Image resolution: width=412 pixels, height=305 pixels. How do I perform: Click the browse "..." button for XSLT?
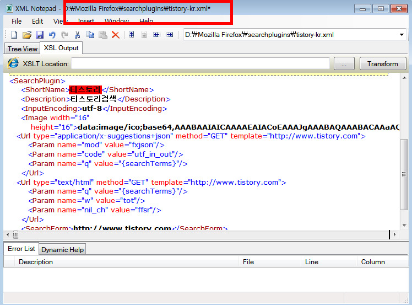click(x=344, y=64)
